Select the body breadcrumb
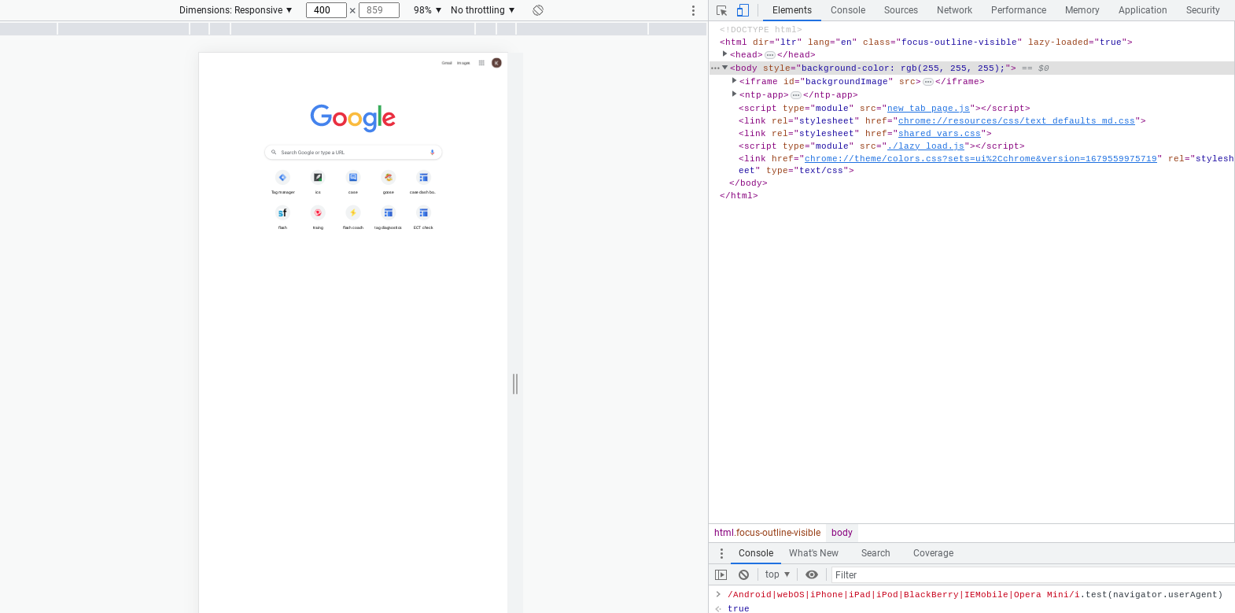Image resolution: width=1235 pixels, height=613 pixels. point(842,533)
